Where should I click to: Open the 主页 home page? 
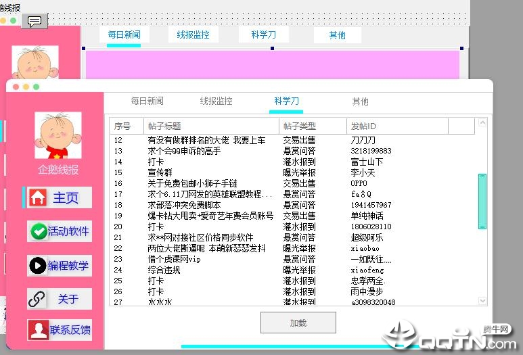(60, 197)
